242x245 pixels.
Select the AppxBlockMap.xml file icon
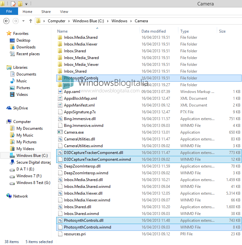60,98
